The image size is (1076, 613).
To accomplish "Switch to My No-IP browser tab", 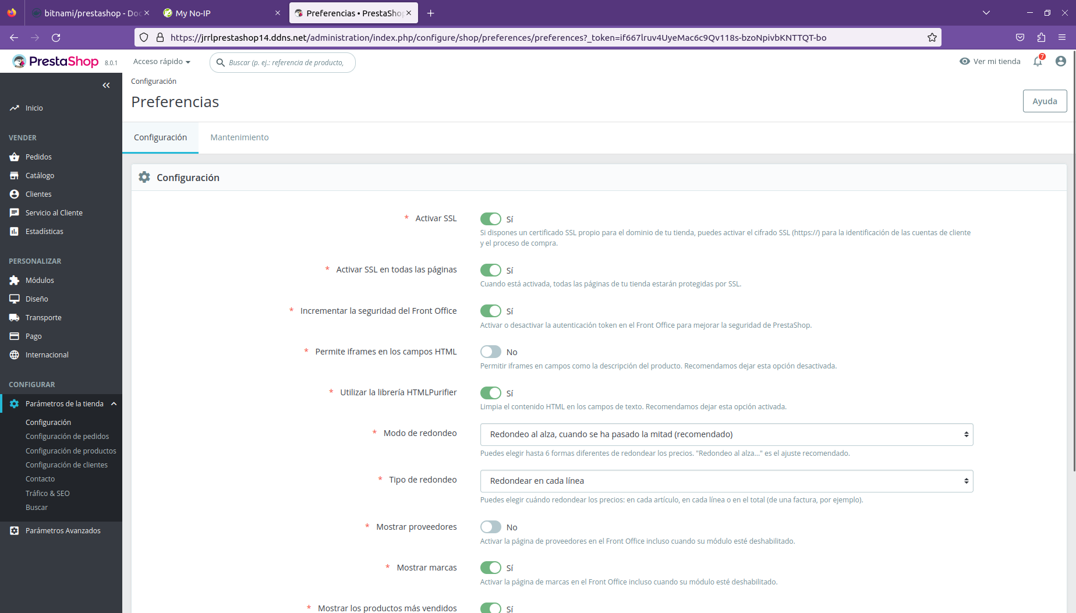I will 221,13.
